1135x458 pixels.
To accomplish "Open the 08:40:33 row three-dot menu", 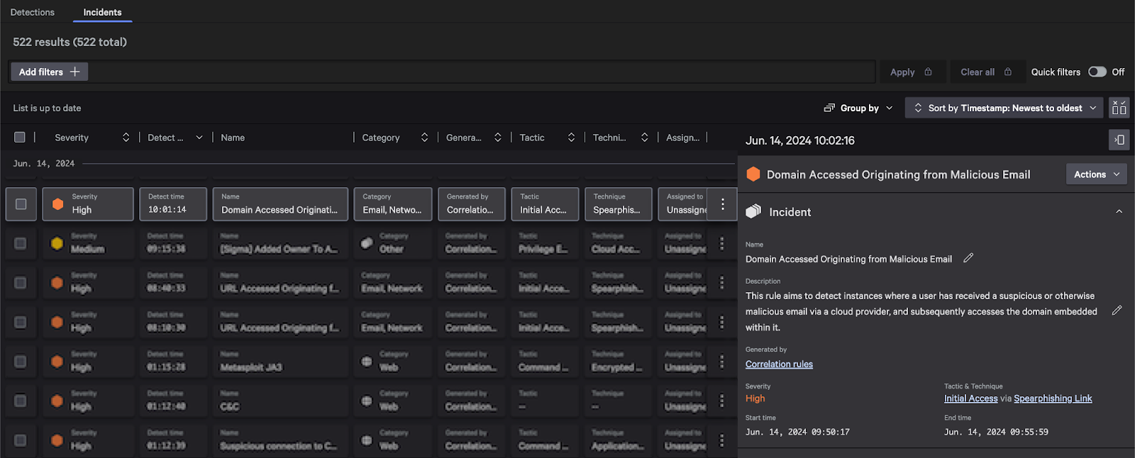I will 722,283.
